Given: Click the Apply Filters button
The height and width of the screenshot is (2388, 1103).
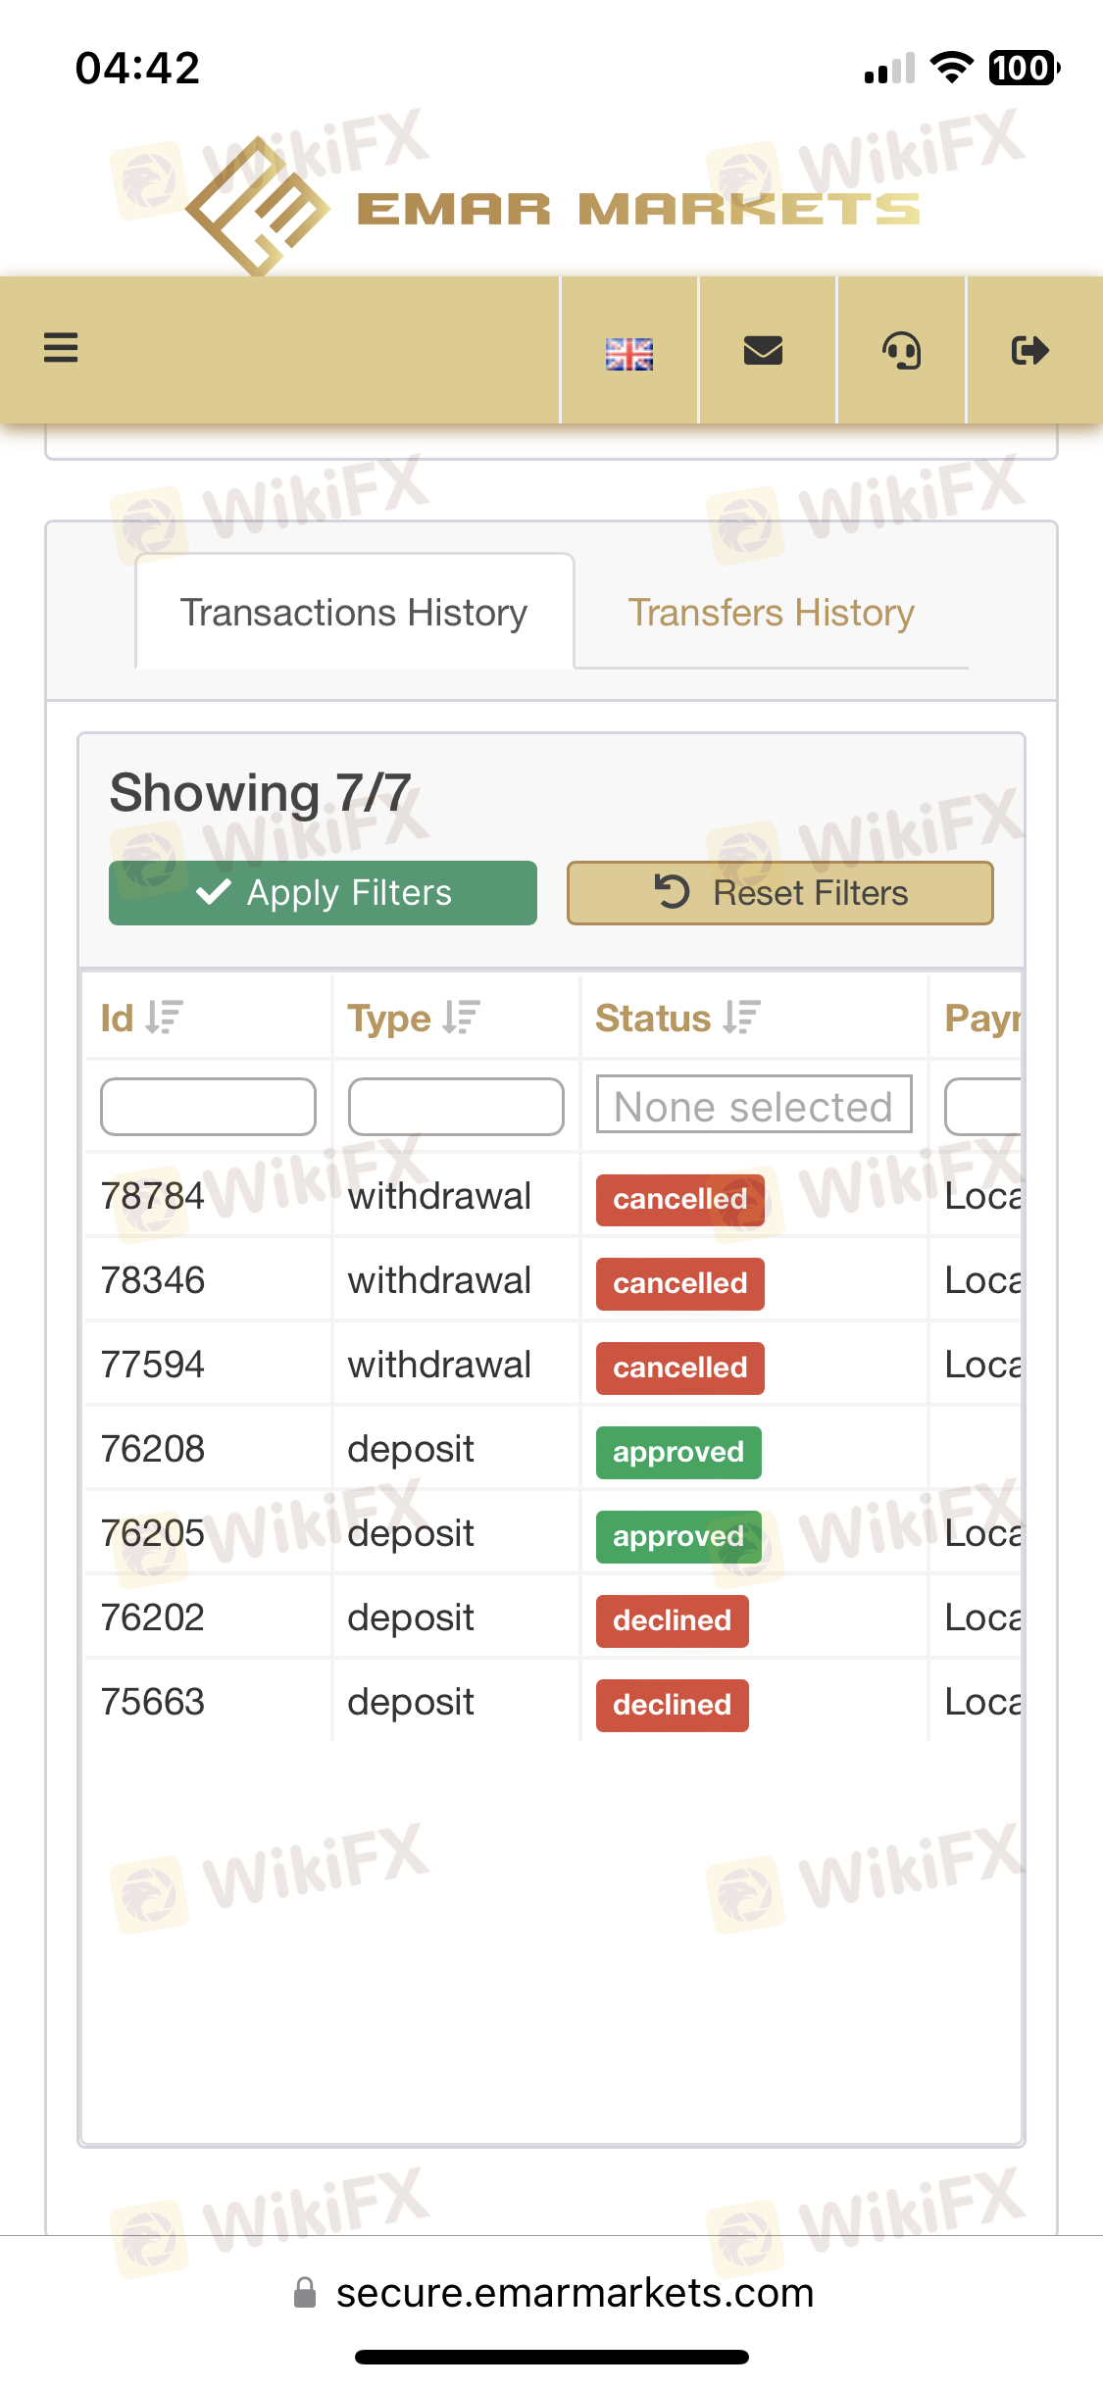Looking at the screenshot, I should 323,893.
